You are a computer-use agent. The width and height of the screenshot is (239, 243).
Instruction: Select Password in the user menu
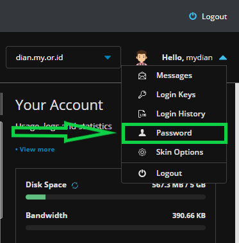[x=174, y=133]
